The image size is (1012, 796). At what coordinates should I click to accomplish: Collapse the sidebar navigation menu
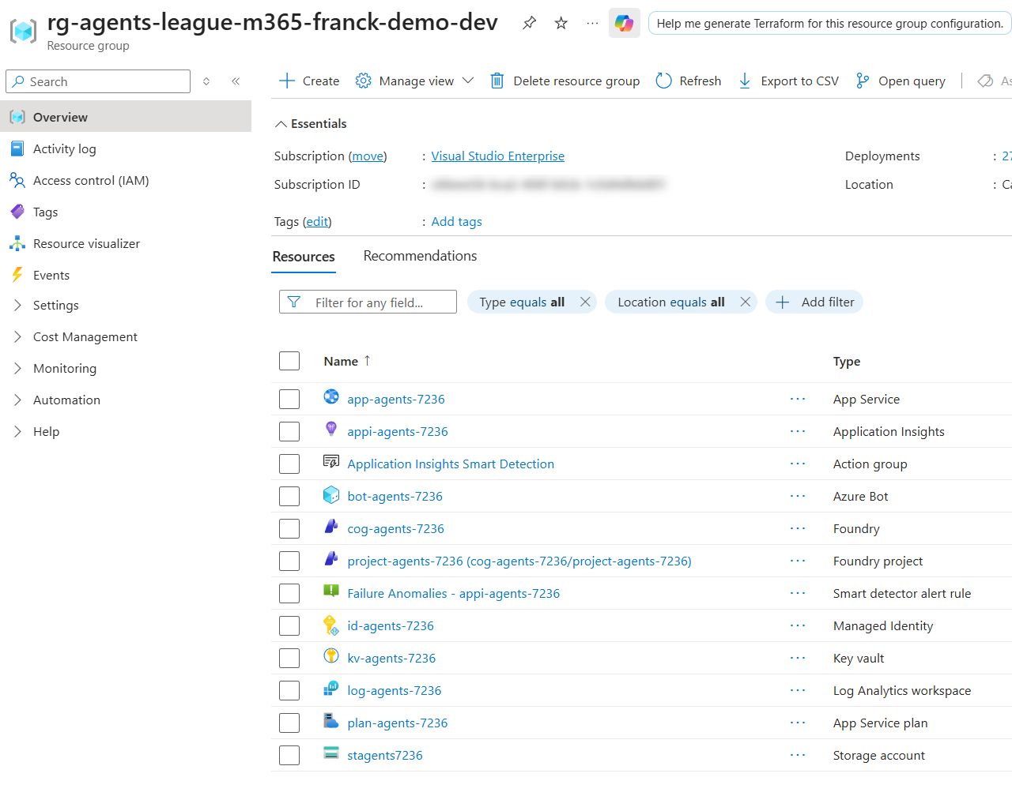click(x=236, y=81)
